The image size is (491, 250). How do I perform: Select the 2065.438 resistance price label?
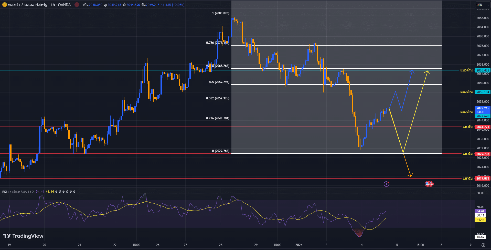click(483, 70)
